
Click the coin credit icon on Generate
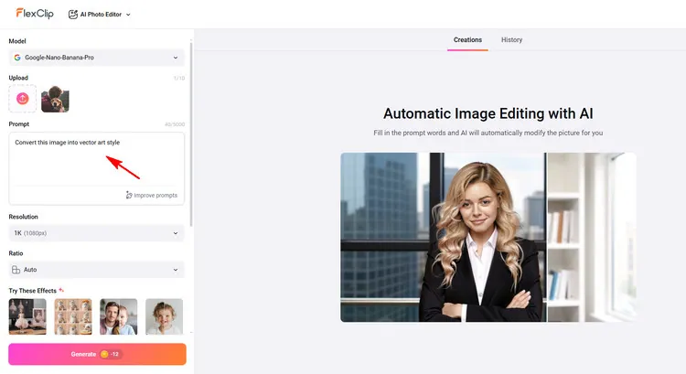(104, 354)
